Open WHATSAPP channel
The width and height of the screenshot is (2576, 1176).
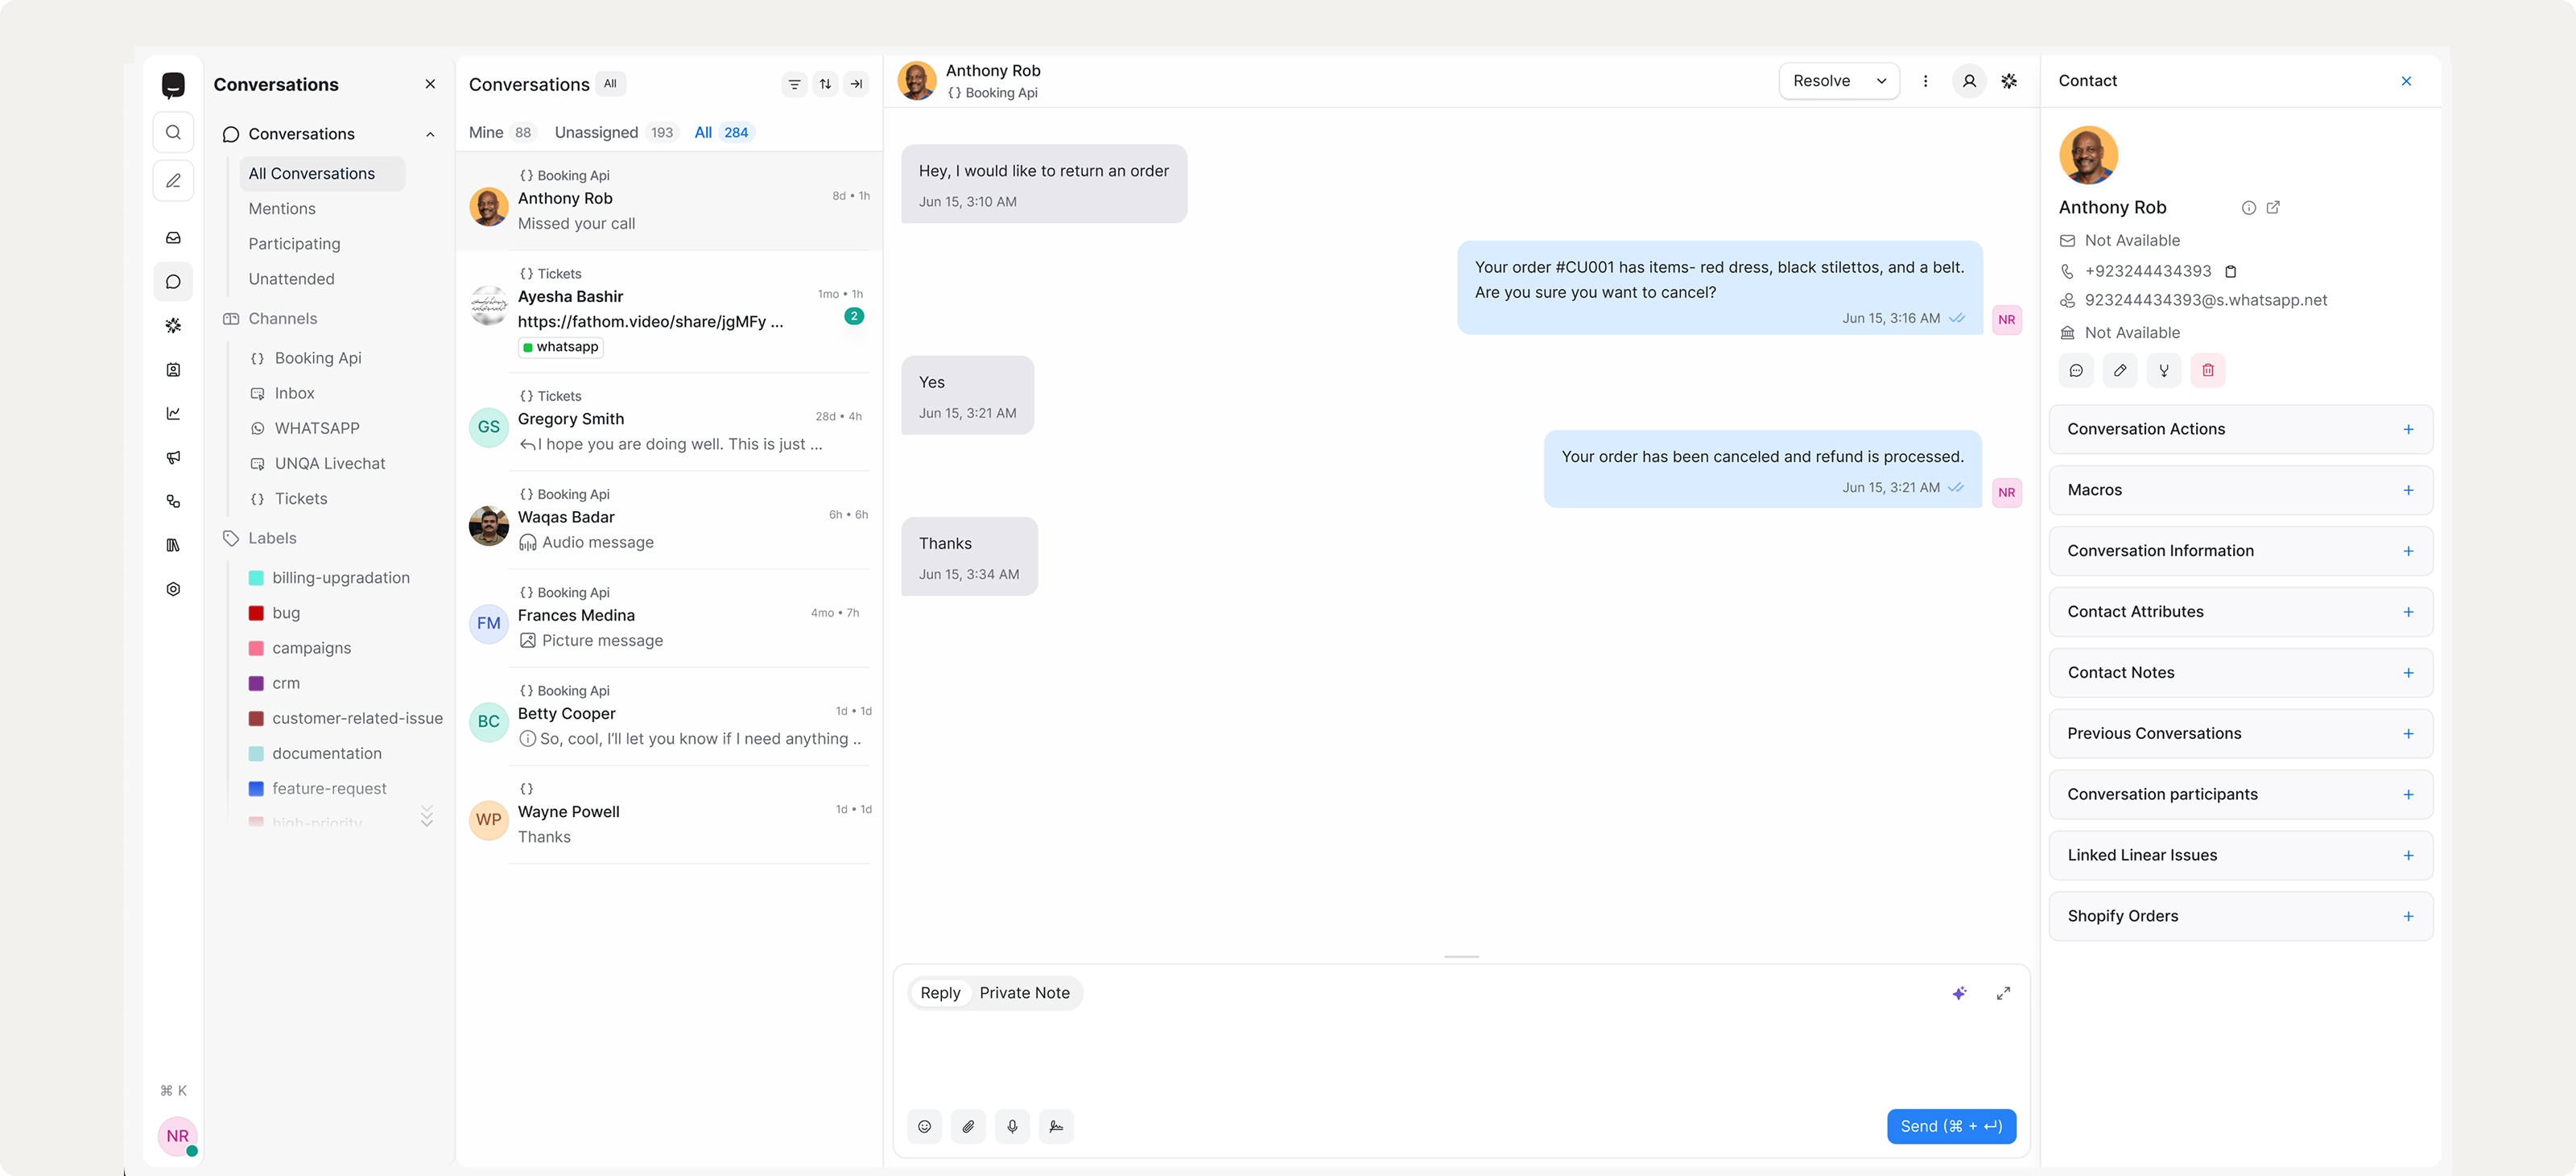[x=316, y=429]
